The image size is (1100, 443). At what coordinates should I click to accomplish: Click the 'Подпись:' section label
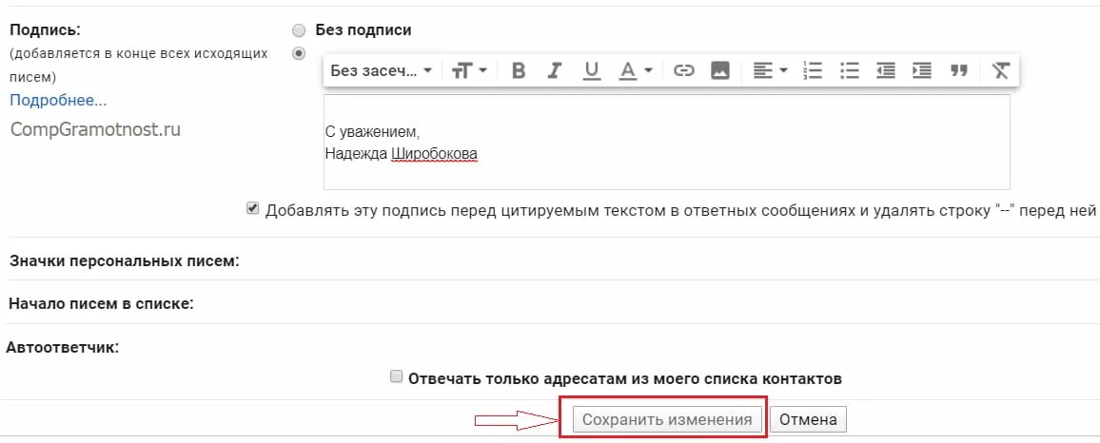(x=45, y=30)
